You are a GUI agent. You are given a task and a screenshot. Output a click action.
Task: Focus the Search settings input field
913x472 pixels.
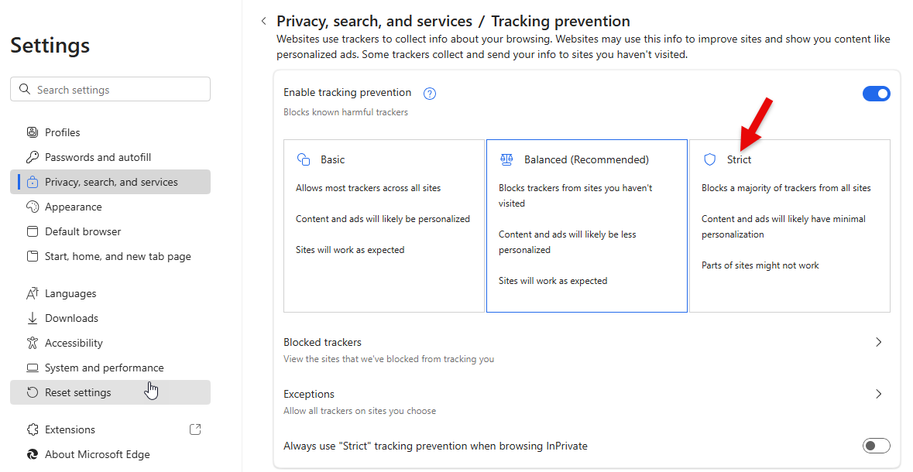110,89
